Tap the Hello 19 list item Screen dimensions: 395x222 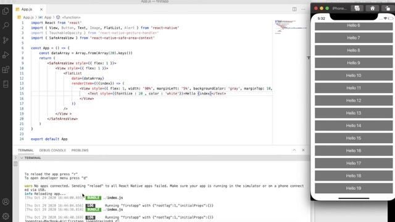[354, 188]
